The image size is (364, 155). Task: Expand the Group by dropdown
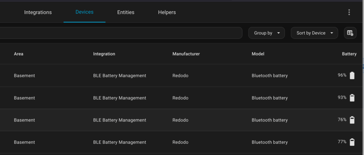266,33
